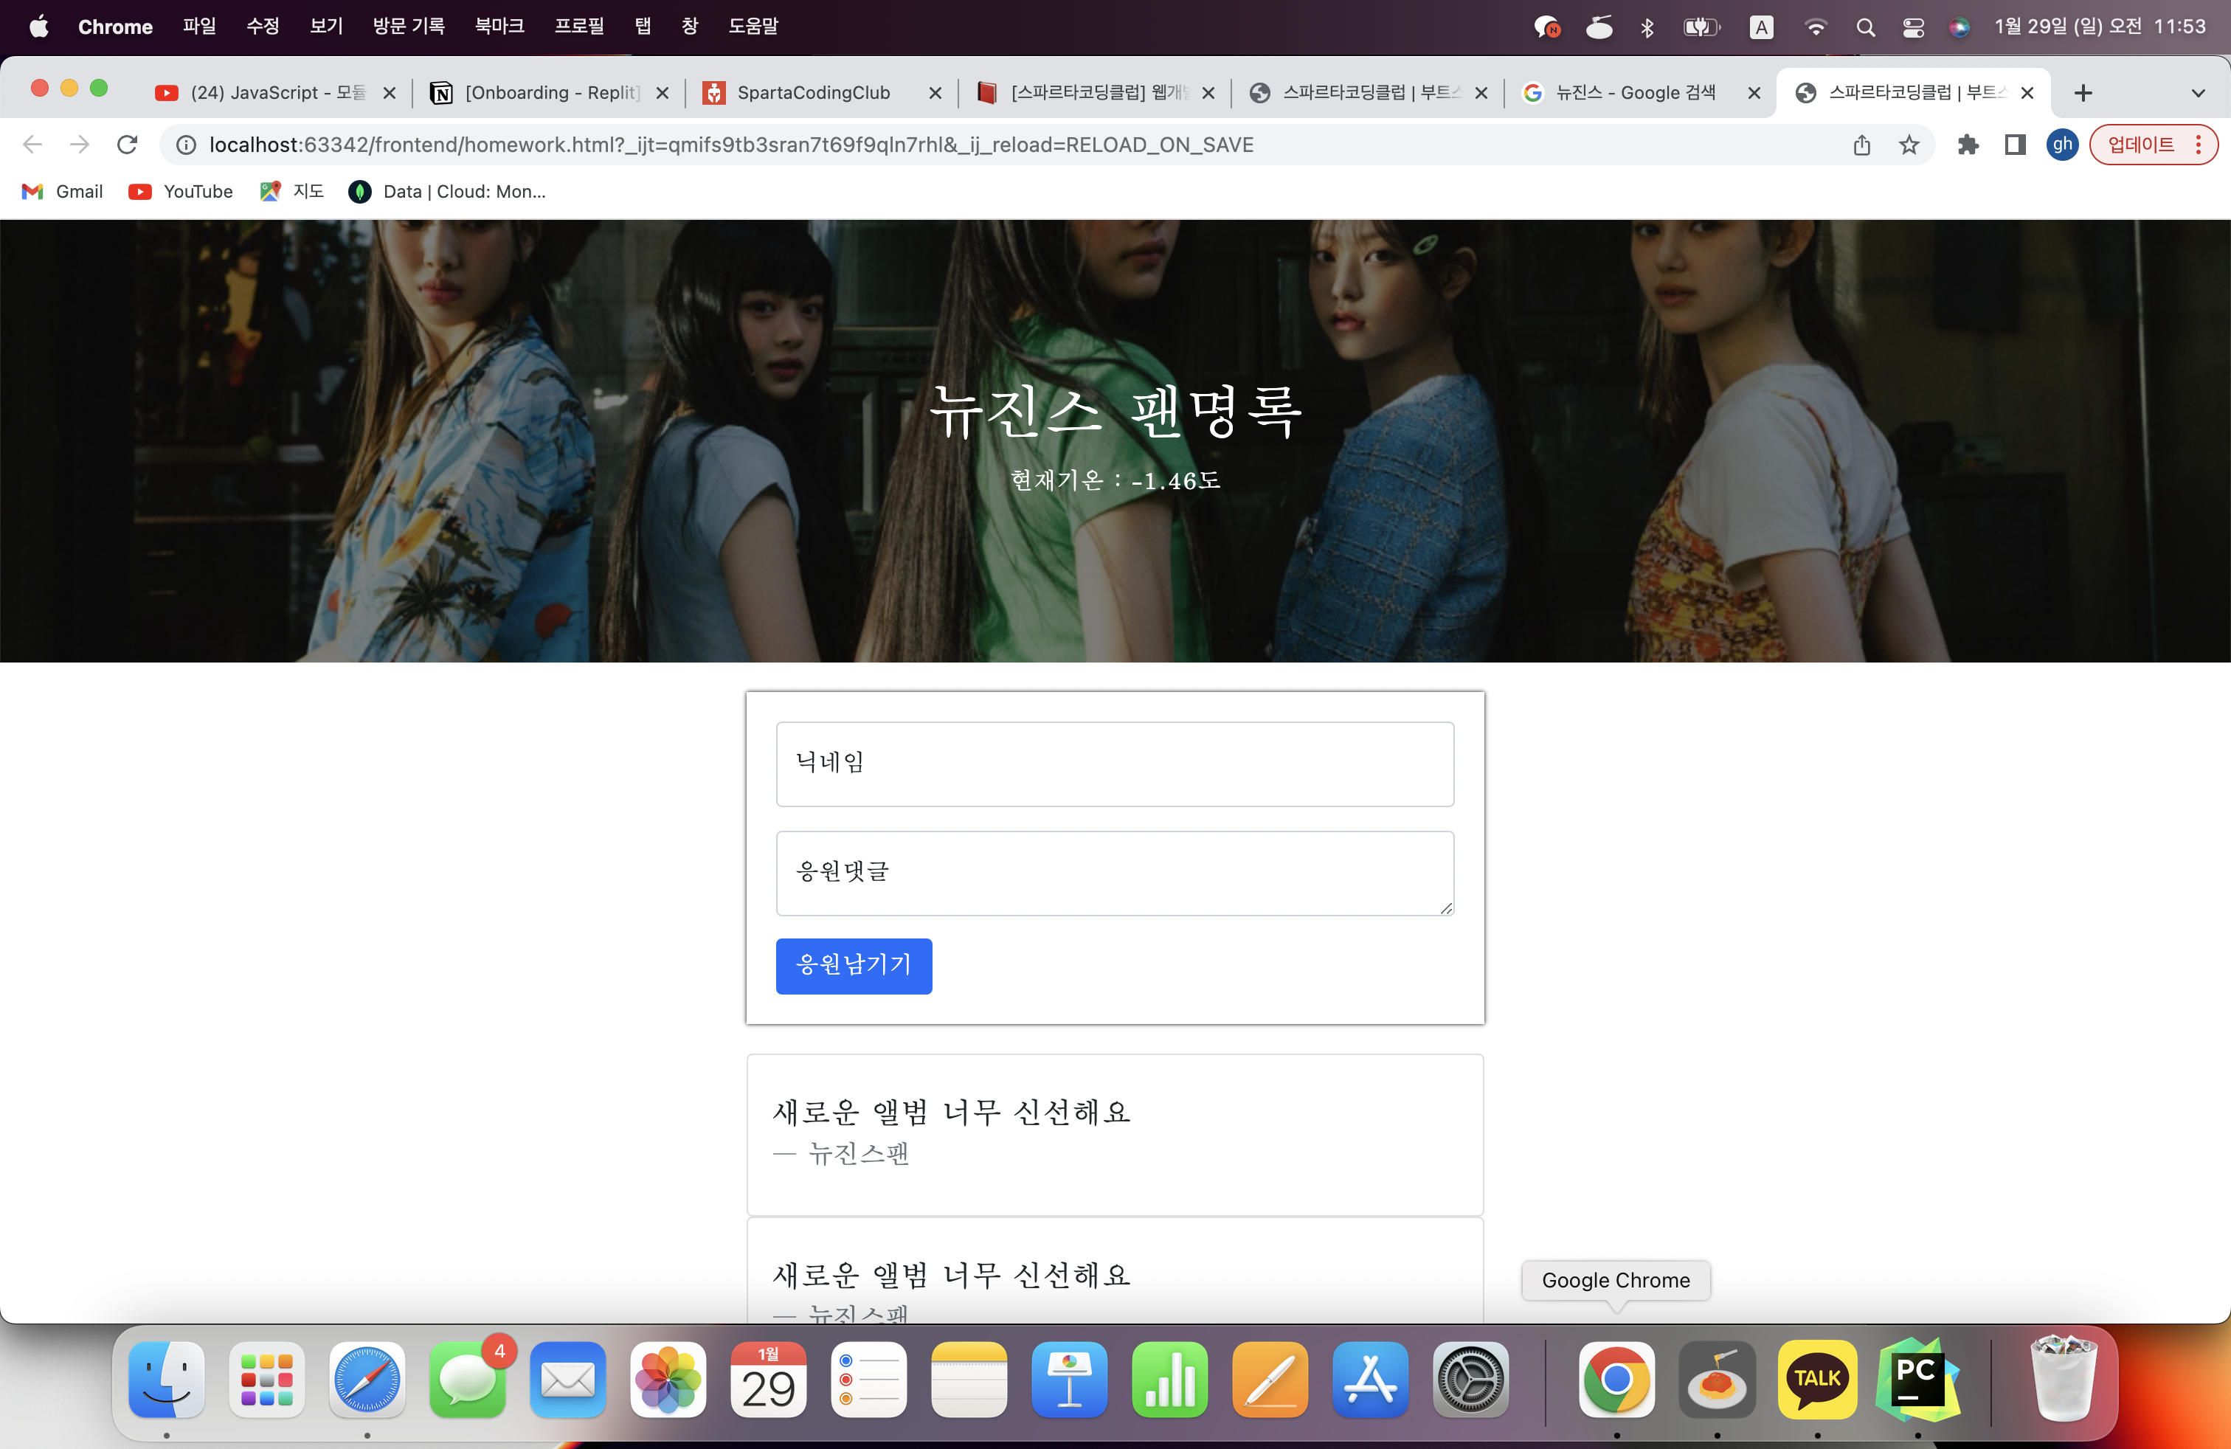Open the gh profile avatar

point(2064,145)
